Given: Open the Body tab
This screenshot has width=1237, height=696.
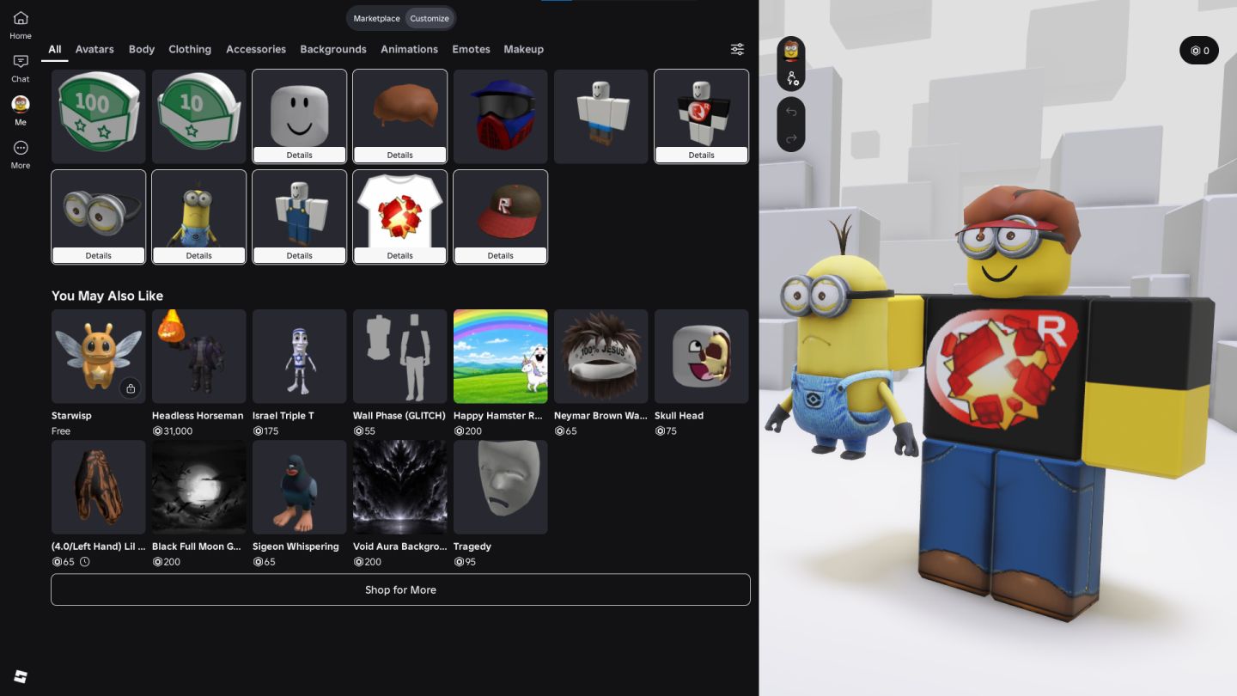Looking at the screenshot, I should click(142, 49).
